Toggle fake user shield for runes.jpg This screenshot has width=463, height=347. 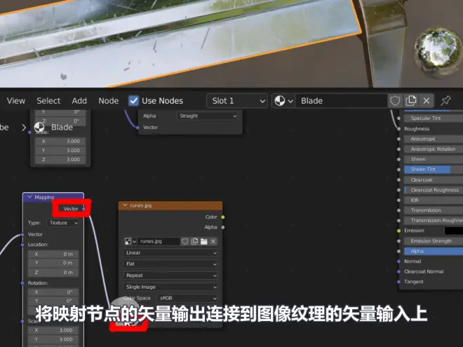pyautogui.click(x=184, y=241)
